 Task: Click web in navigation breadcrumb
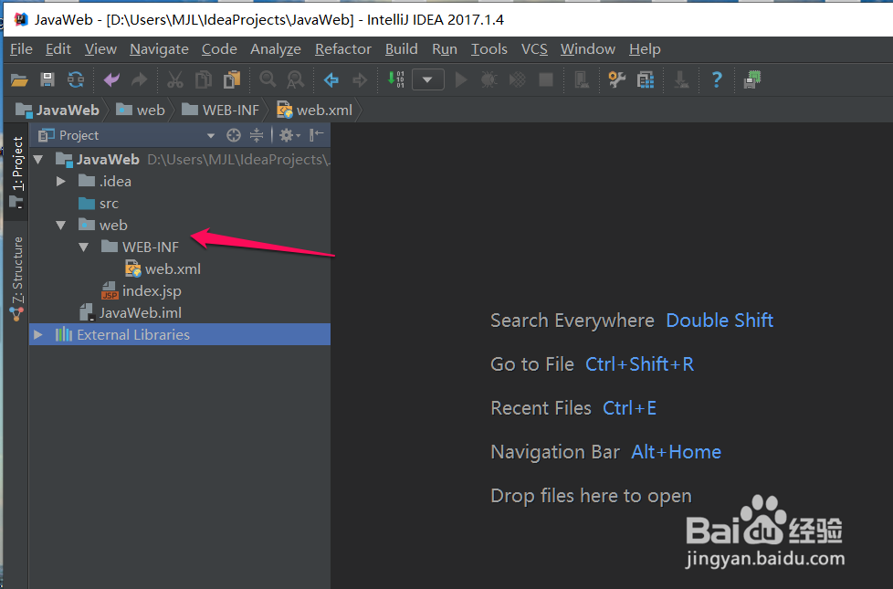pyautogui.click(x=141, y=110)
